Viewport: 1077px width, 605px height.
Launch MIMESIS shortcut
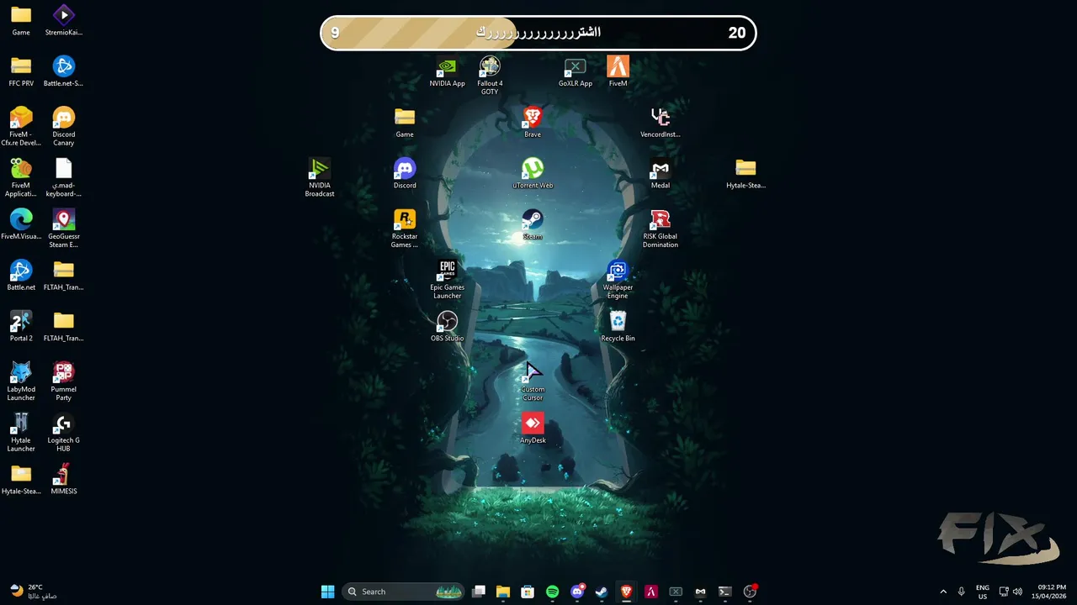point(64,479)
